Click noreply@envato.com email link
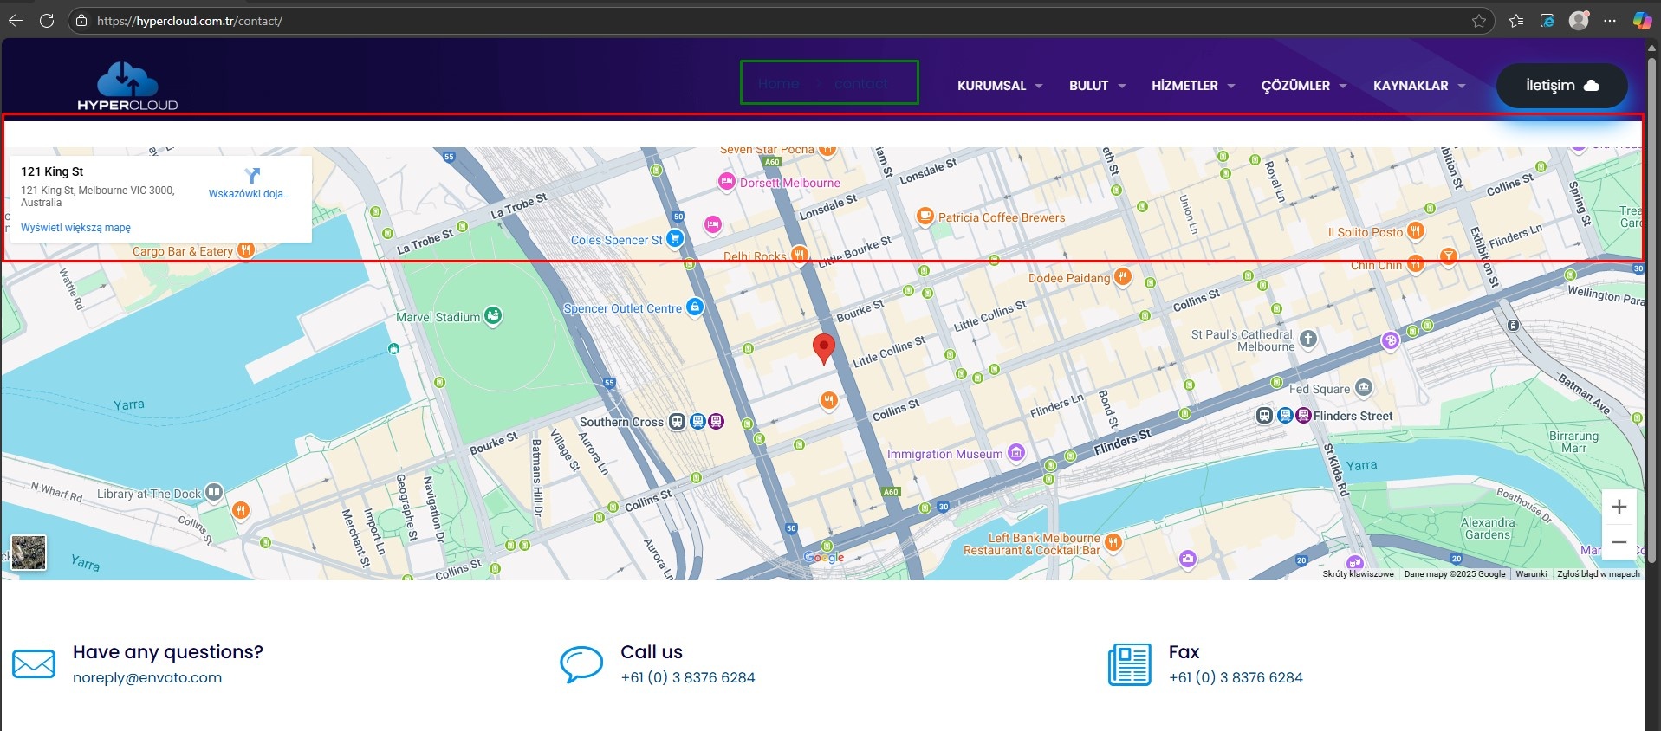 147,677
